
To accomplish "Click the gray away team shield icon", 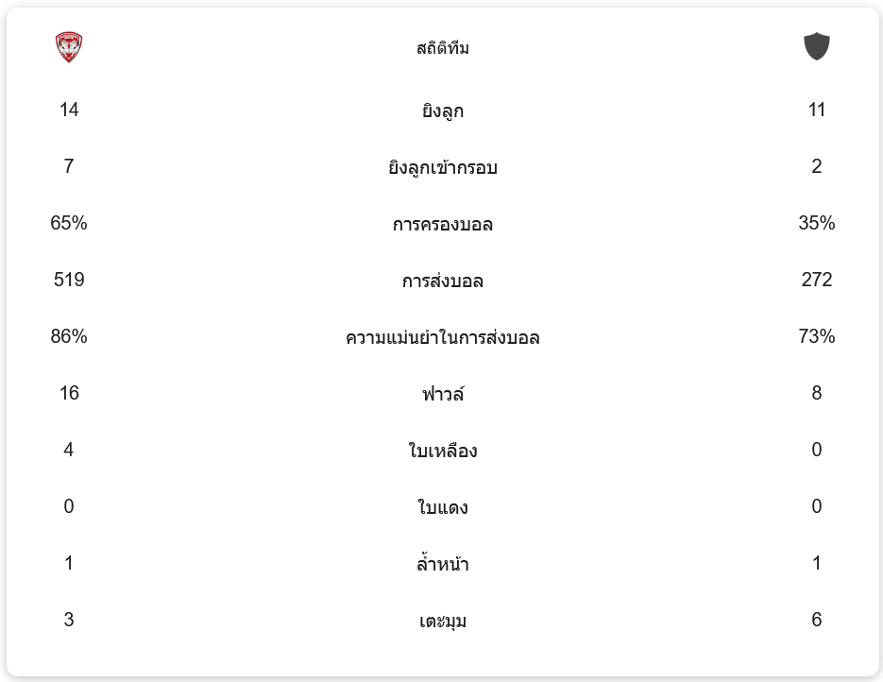I will tap(816, 46).
